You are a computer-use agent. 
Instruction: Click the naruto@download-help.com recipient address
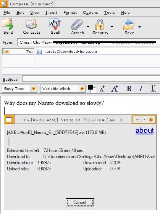coord(71,52)
